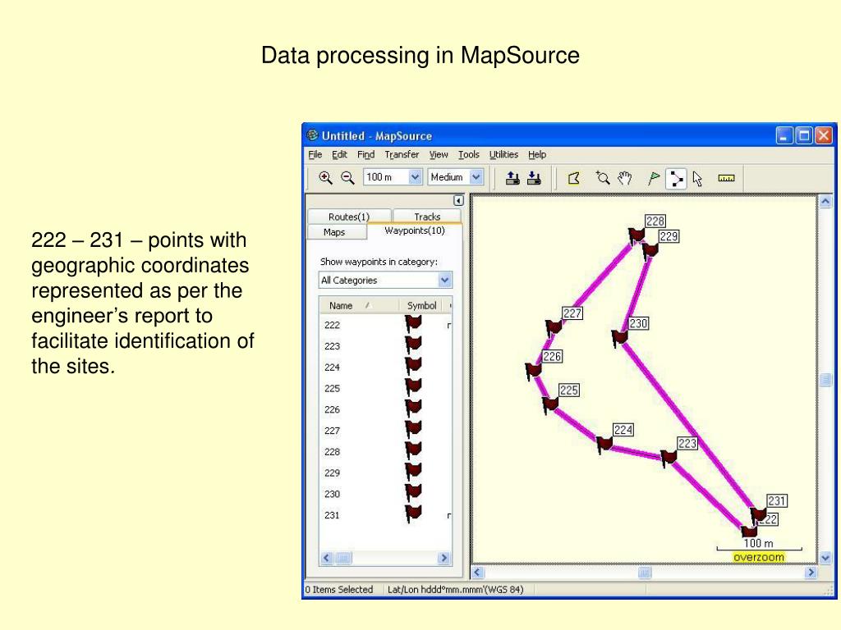This screenshot has height=630, width=841.
Task: Click waypoint flag 231 on map
Action: pos(758,515)
